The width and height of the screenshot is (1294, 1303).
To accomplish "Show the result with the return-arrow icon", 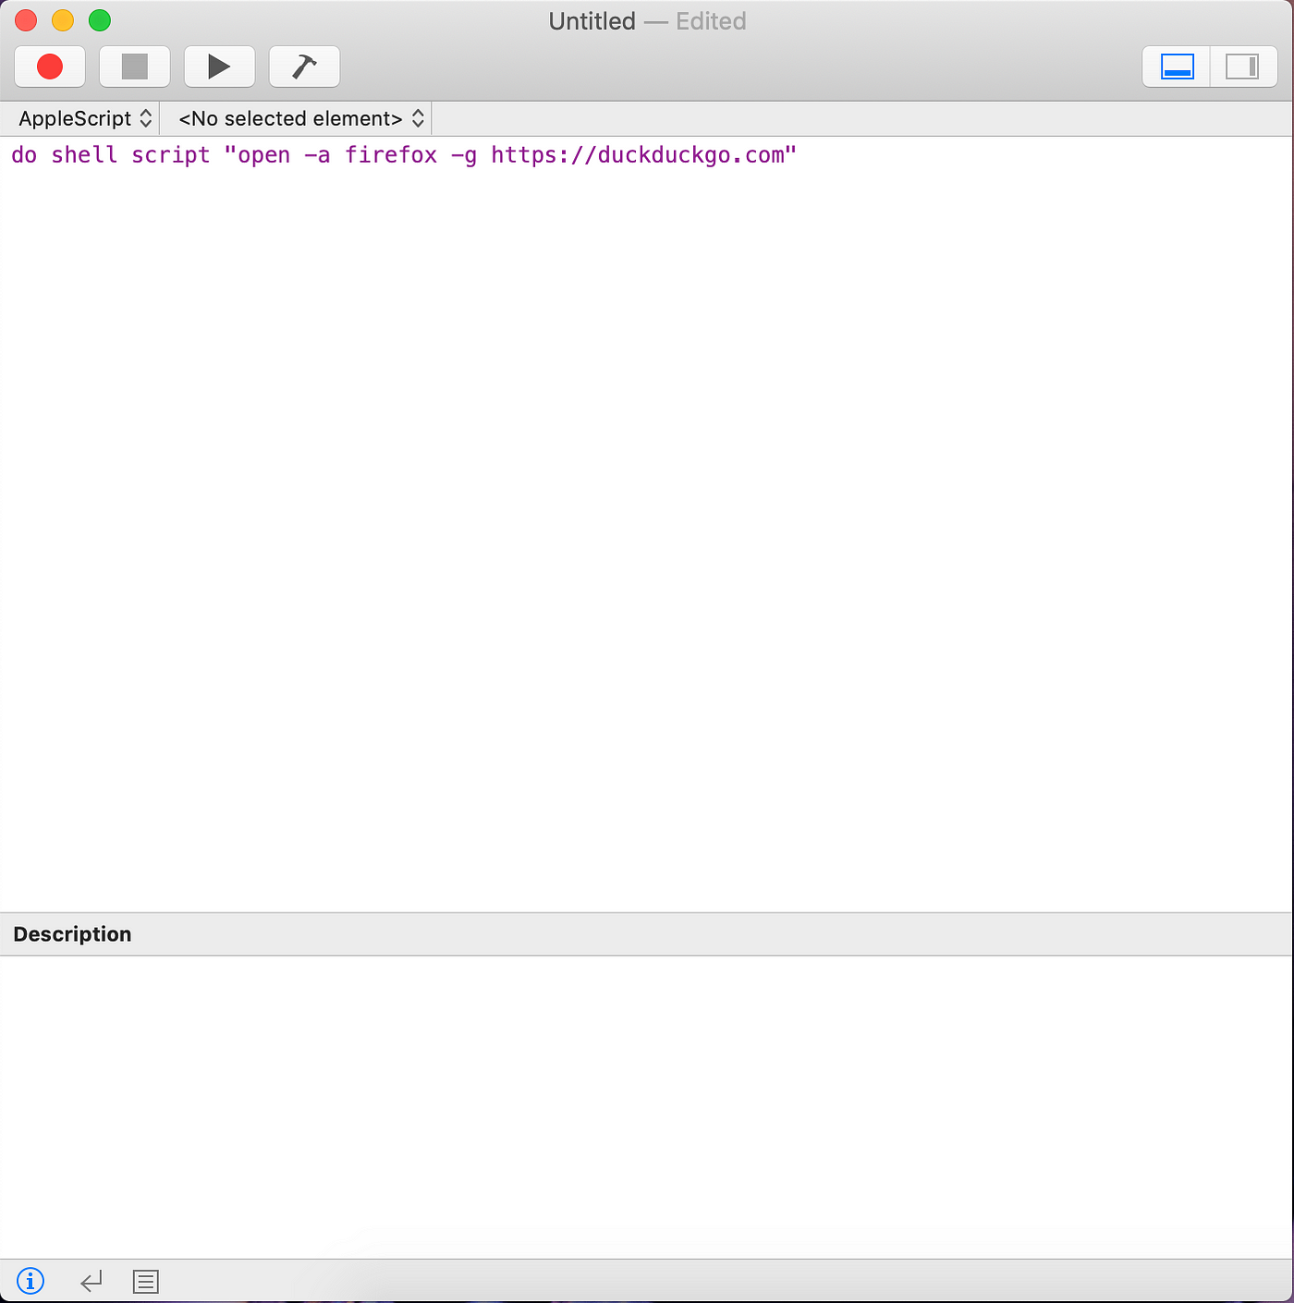I will 91,1282.
